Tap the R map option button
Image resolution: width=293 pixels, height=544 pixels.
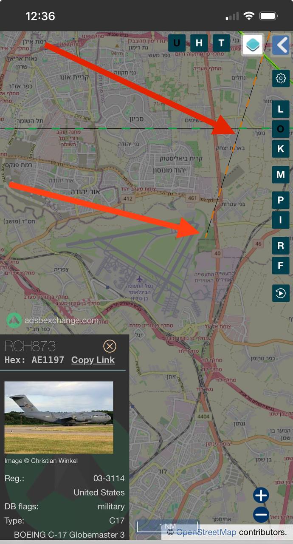click(x=281, y=246)
